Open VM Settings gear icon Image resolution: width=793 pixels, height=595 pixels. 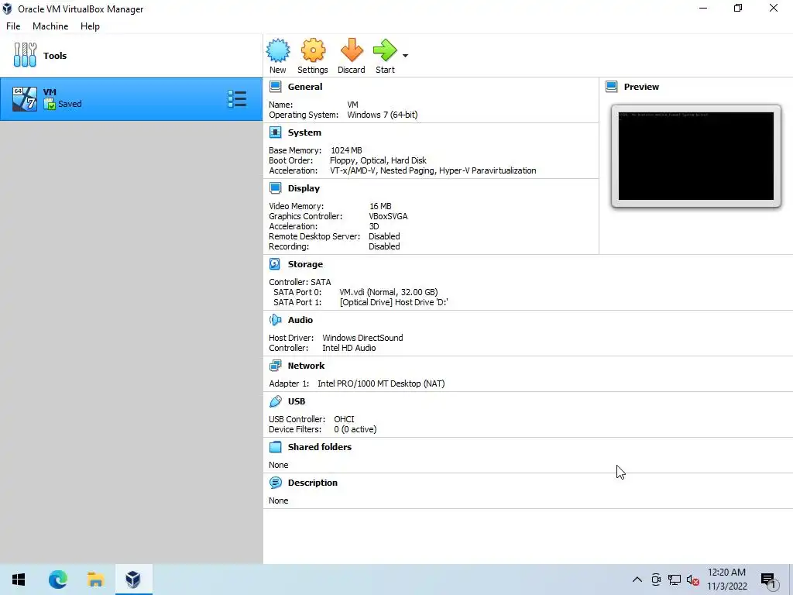click(313, 50)
